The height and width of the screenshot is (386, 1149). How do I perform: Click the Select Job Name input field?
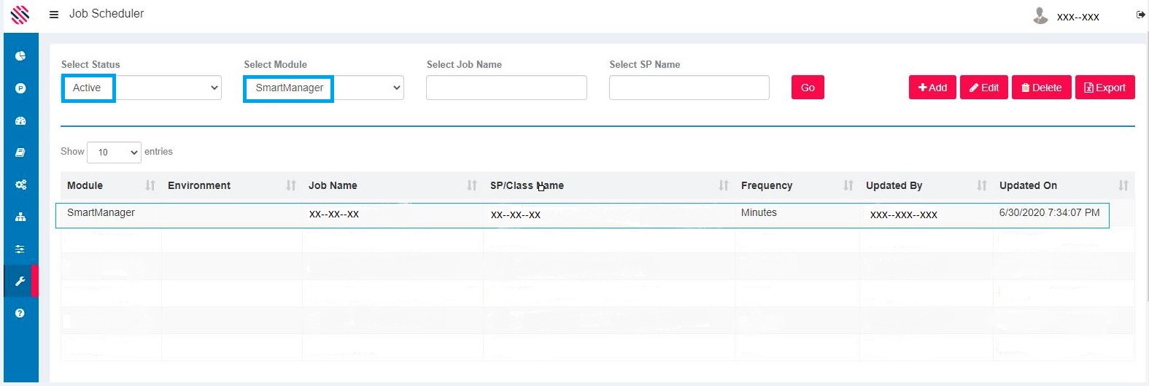click(x=506, y=88)
